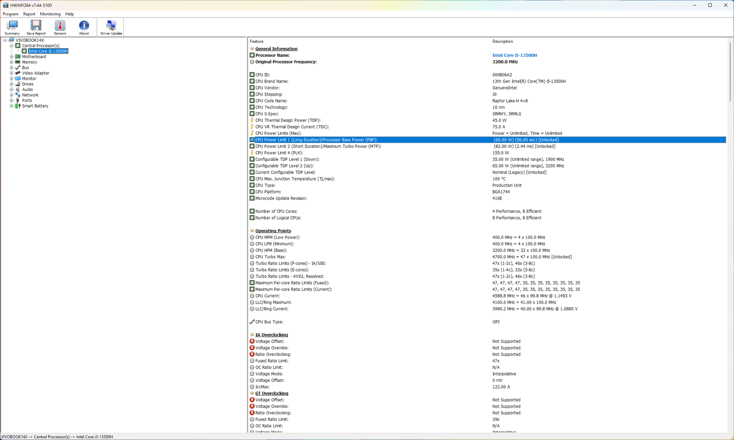734x440 pixels.
Task: Expand the Motherboard tree node
Action: 11,57
